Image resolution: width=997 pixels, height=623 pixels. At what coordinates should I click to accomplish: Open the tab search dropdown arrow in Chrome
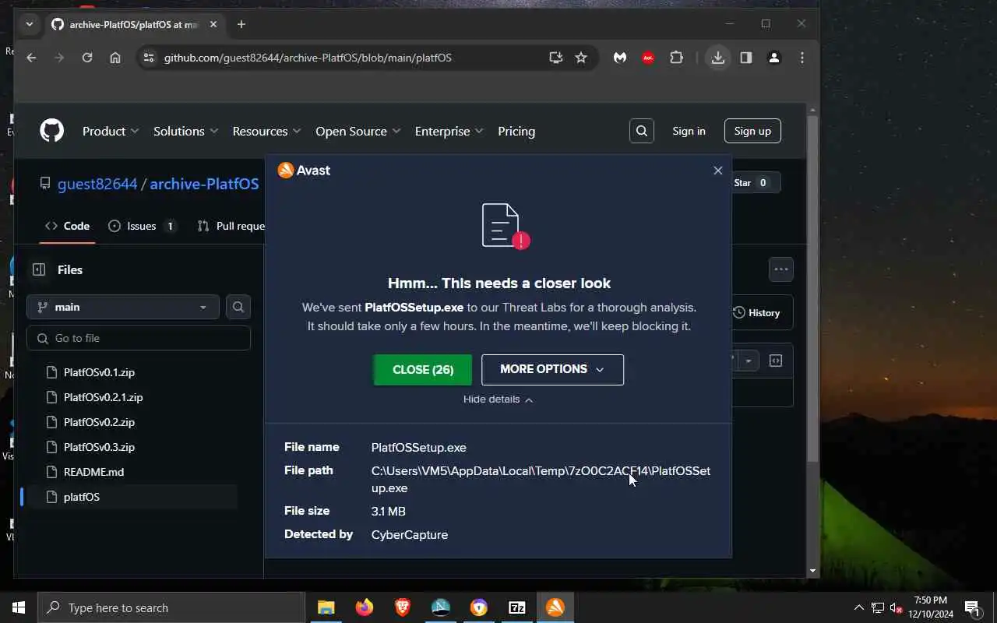tap(29, 24)
